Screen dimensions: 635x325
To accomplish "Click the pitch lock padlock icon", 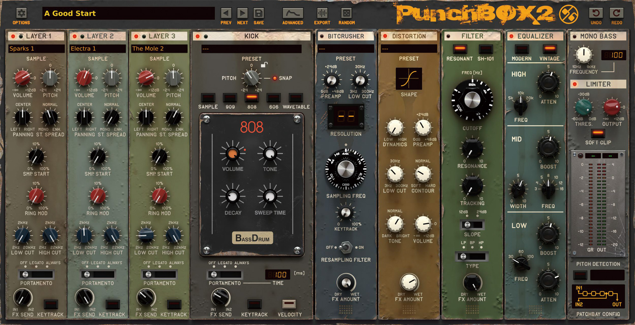I will [x=264, y=65].
